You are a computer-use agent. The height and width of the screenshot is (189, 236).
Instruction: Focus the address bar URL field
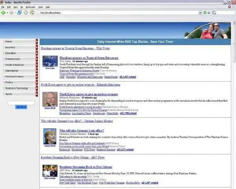coord(119,13)
